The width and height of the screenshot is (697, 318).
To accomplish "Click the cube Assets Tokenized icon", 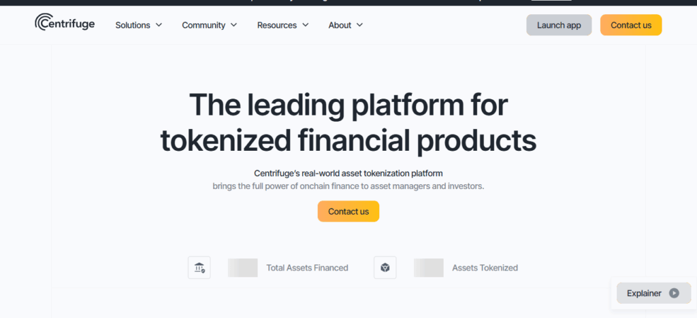I will [385, 268].
